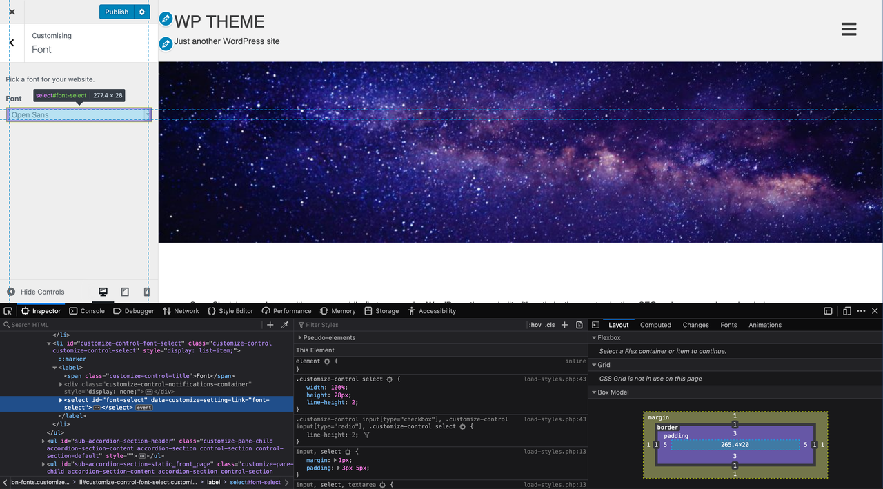Expand the Pseudo-elements section
883x489 pixels.
click(300, 338)
